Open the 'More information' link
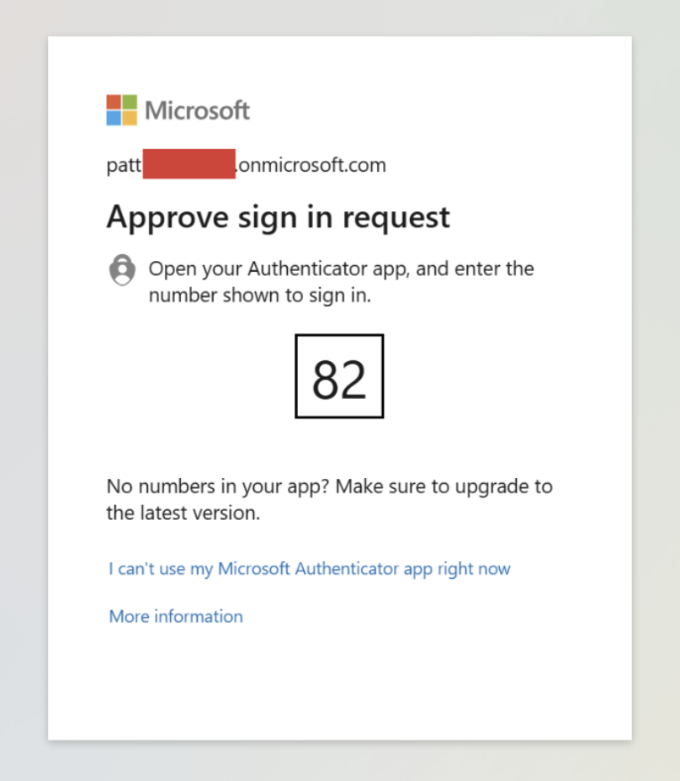 (x=176, y=616)
